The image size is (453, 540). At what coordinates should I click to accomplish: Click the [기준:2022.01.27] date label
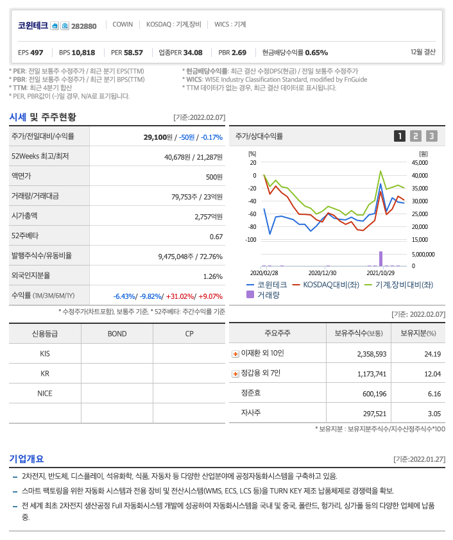pyautogui.click(x=419, y=459)
